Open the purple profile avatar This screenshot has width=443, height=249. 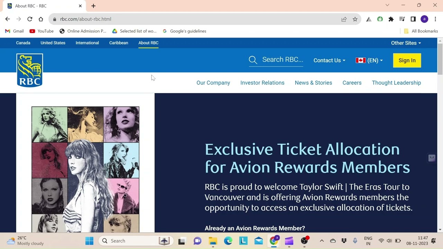(x=424, y=19)
